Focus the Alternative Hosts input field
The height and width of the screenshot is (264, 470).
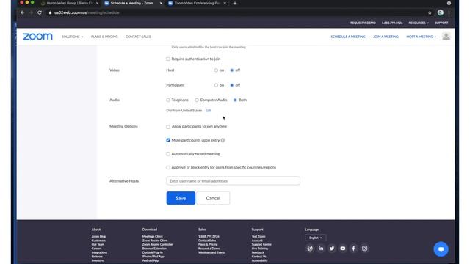coord(233,181)
